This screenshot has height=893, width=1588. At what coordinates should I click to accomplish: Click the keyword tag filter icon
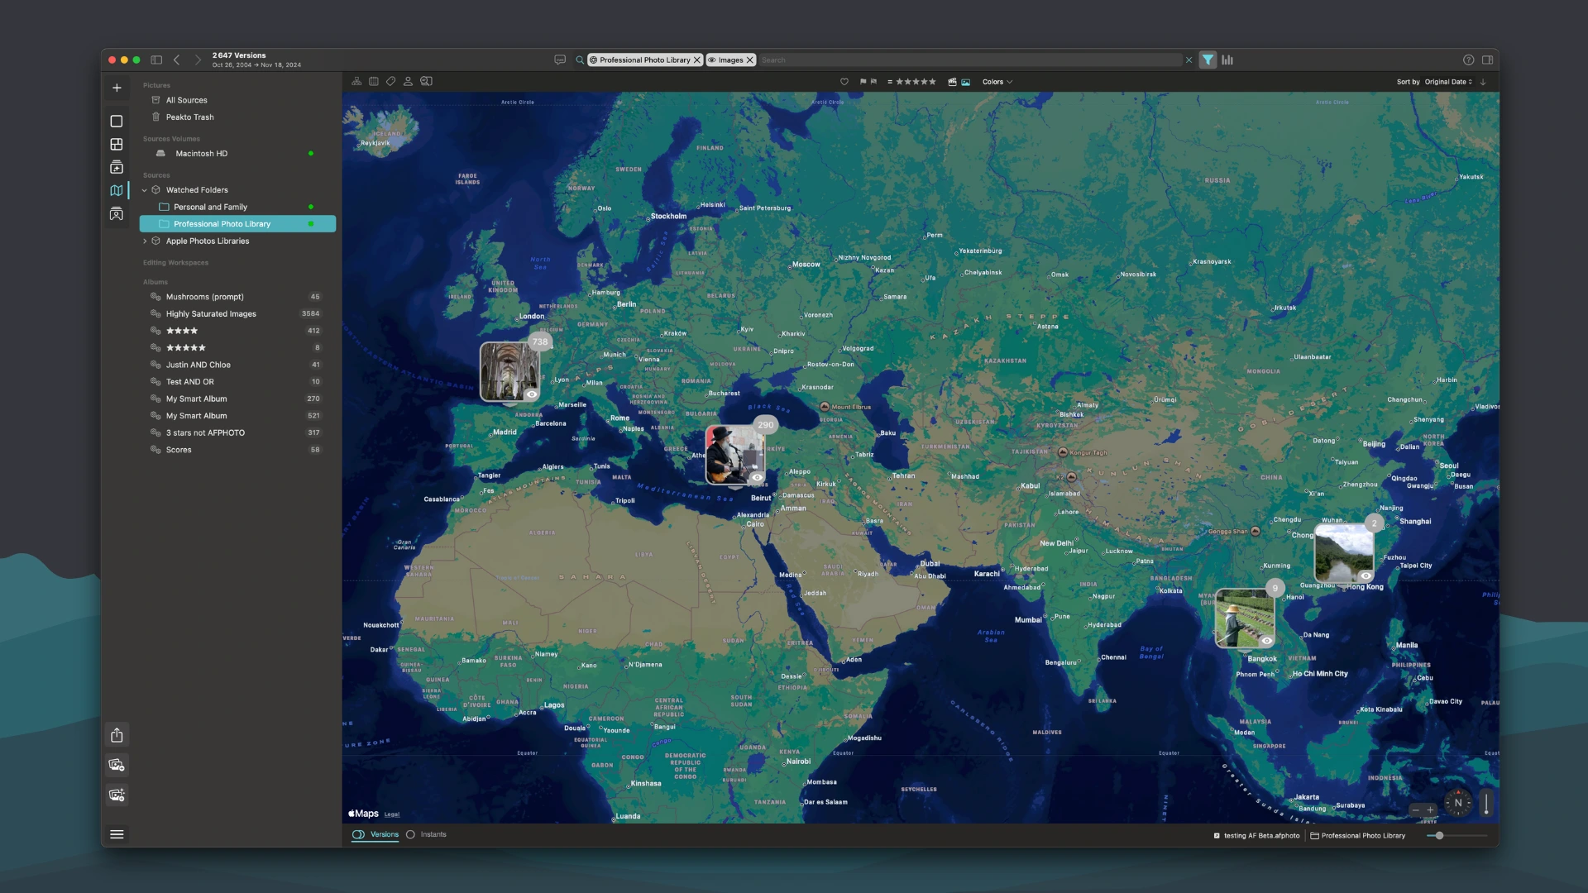coord(390,81)
